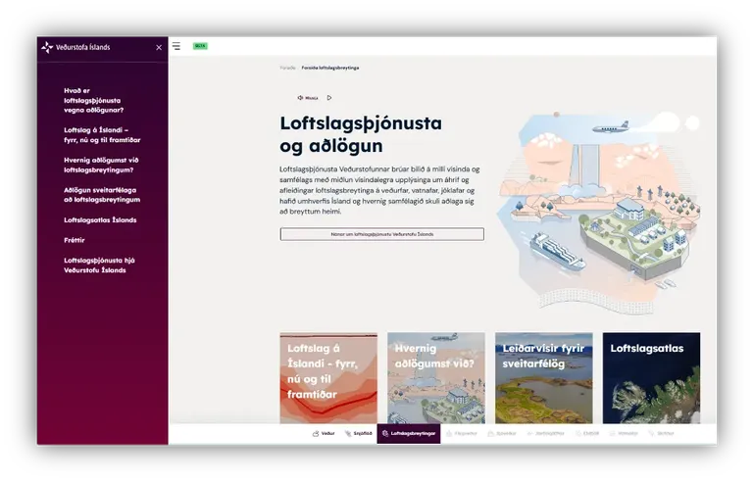Click the green BETA badge

coord(200,46)
